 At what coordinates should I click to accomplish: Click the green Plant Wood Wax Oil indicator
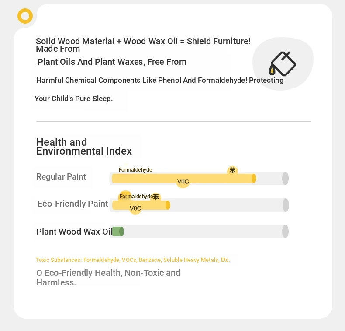click(118, 232)
